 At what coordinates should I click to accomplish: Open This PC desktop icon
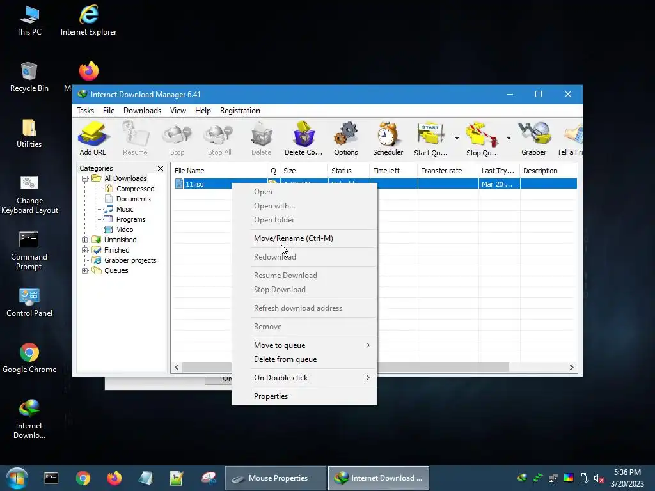[x=29, y=20]
